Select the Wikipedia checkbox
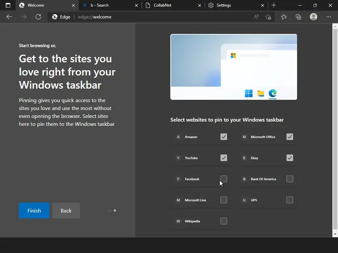Viewport: 338px width, 253px height. pos(224,221)
